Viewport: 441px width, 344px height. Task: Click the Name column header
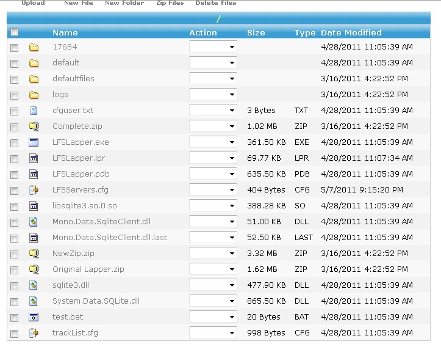(65, 32)
